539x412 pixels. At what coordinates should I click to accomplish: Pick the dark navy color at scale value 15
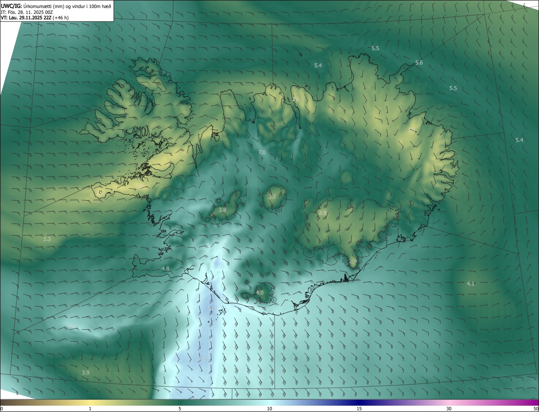(x=359, y=403)
